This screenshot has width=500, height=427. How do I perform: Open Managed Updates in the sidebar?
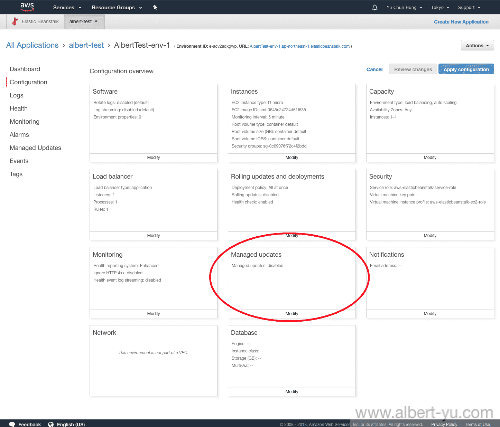point(35,148)
